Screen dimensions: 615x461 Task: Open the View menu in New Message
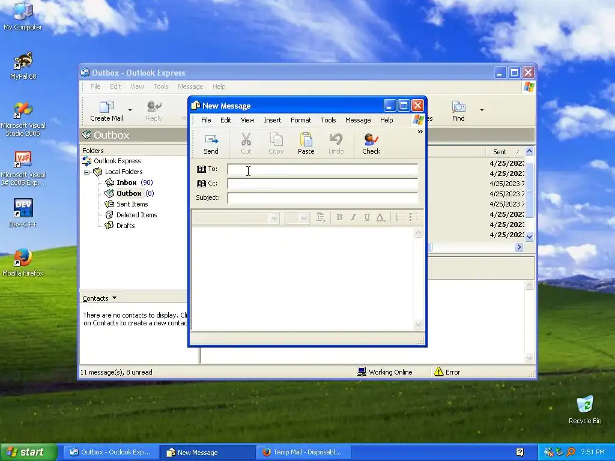(247, 120)
